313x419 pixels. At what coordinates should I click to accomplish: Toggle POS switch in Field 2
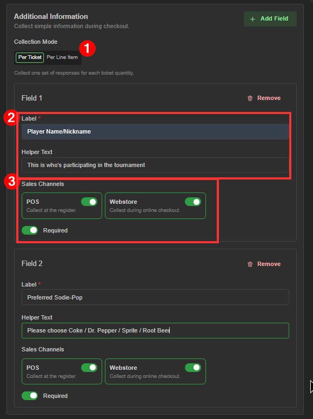(x=89, y=368)
